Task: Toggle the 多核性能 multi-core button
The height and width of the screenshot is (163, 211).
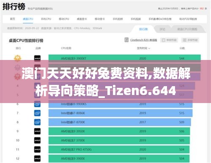Action: tap(190, 40)
